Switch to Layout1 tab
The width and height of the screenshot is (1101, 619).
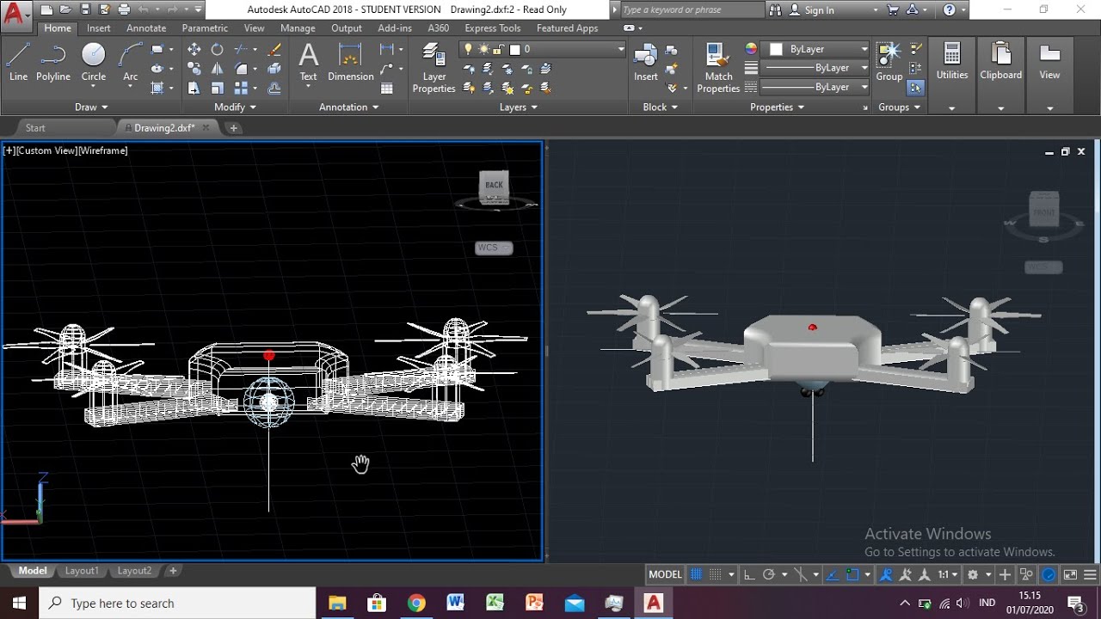click(82, 571)
